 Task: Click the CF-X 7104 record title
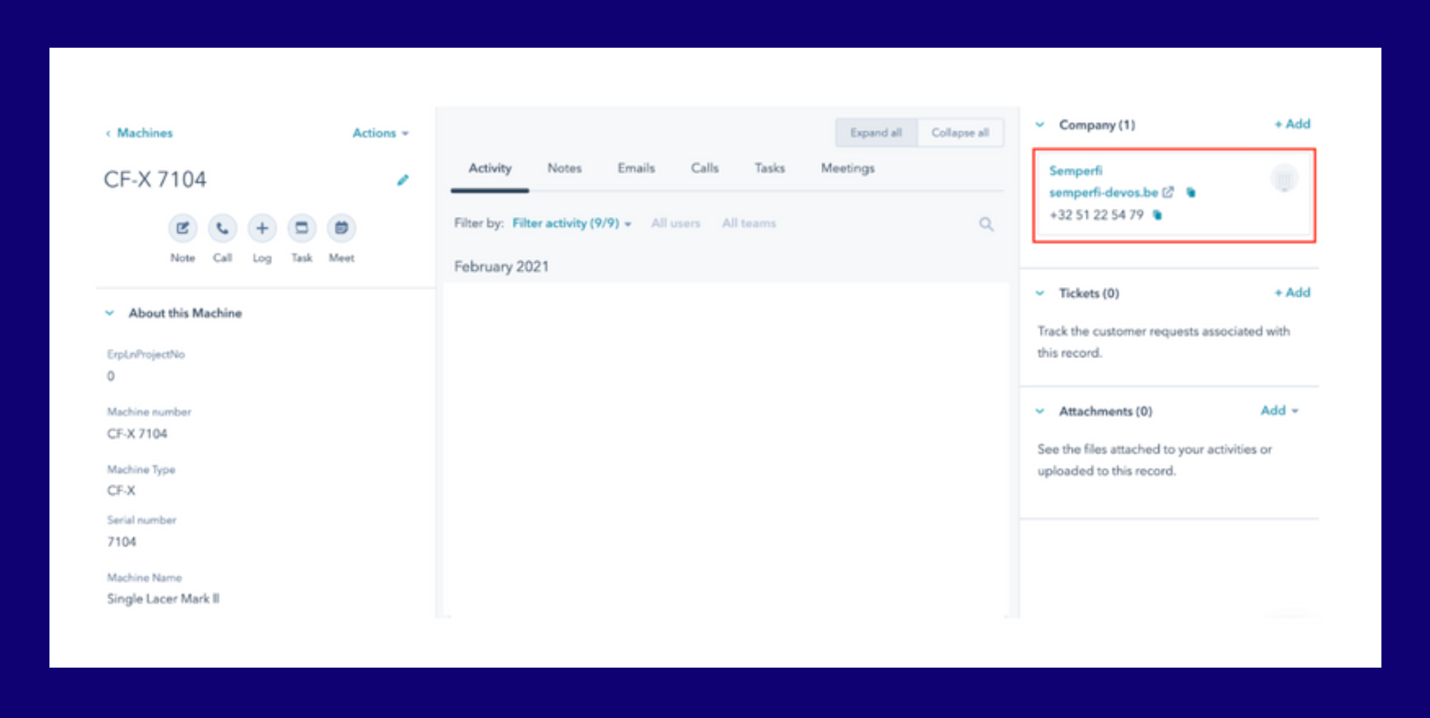click(x=155, y=180)
